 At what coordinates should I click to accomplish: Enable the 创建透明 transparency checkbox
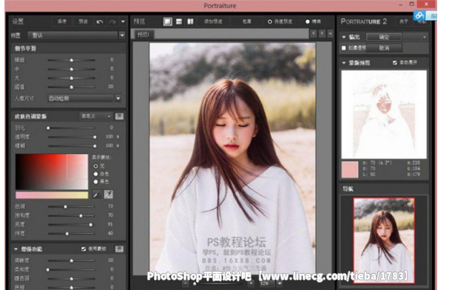pos(344,48)
